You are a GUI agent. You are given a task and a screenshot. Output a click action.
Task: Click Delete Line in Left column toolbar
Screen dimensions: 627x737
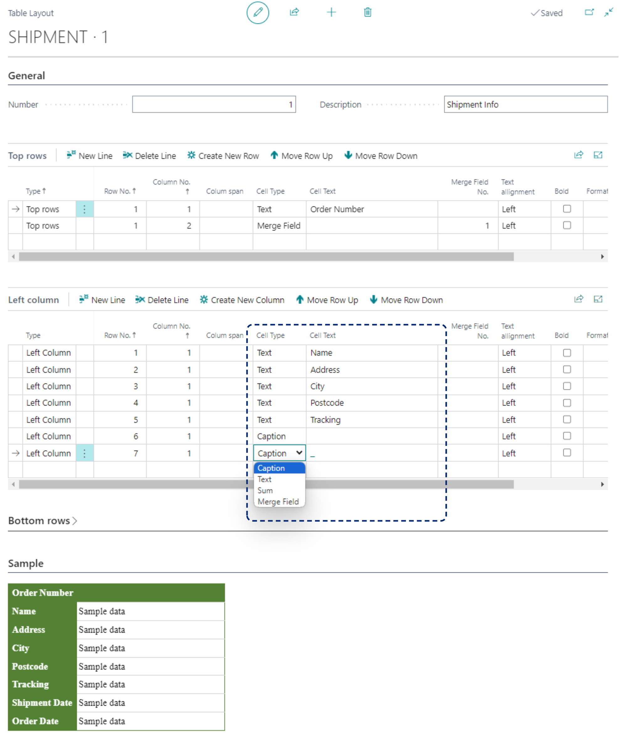coord(162,300)
